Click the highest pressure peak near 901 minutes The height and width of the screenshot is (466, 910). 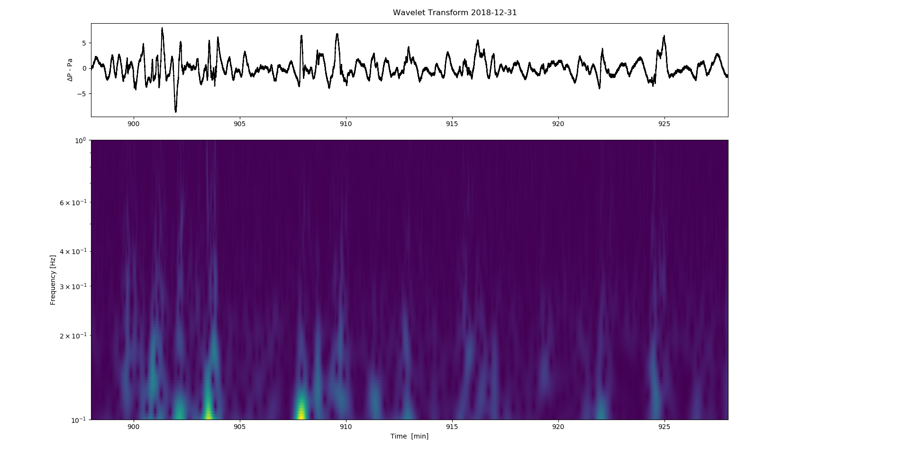(162, 28)
